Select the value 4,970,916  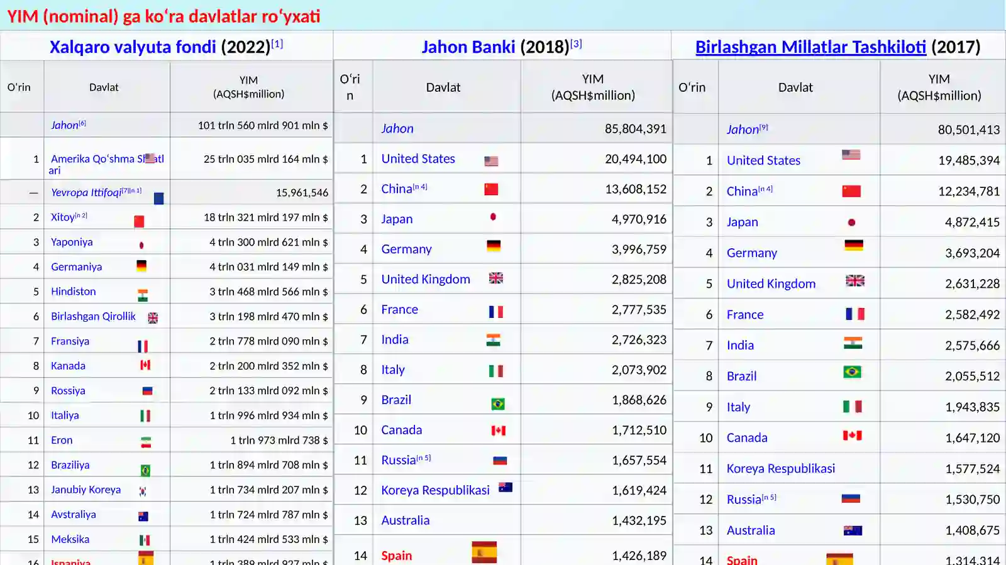639,219
